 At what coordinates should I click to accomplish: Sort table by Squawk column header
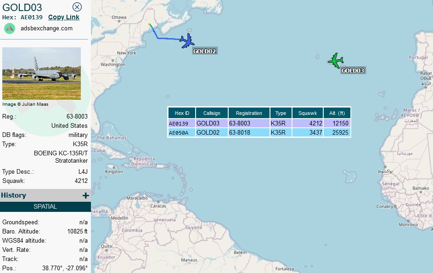tap(308, 113)
